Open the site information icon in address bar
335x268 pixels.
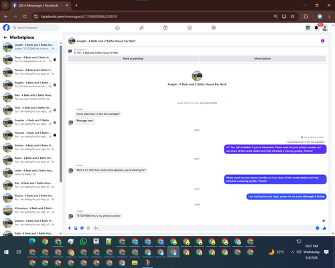tap(36, 17)
